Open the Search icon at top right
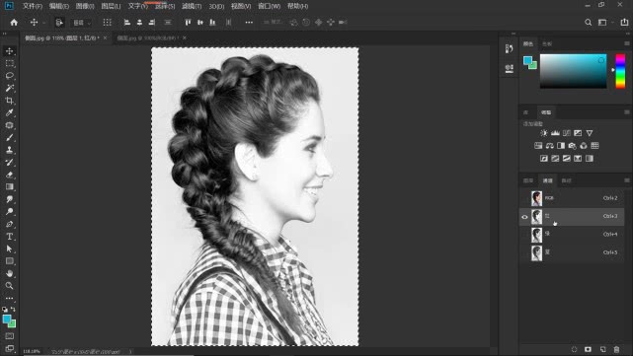Screen dimensions: 633x356 pyautogui.click(x=589, y=23)
